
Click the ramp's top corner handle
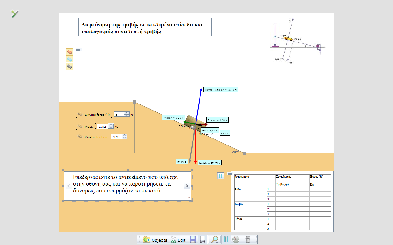135,102
